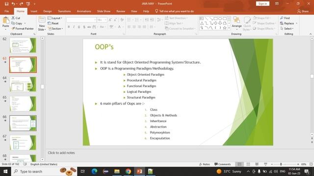Start slideshow from the quick access toolbar icon
The height and width of the screenshot is (176, 314).
pyautogui.click(x=28, y=4)
